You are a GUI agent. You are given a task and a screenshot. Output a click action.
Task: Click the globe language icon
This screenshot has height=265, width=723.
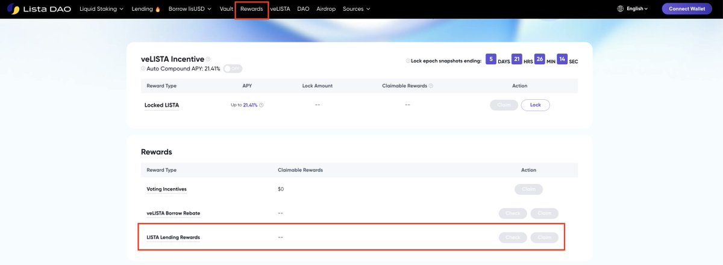point(621,9)
